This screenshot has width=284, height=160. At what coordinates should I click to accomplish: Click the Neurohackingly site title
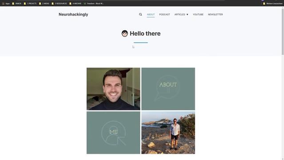pyautogui.click(x=73, y=14)
